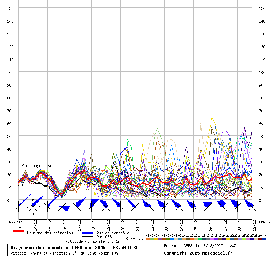Viewport: 270px width, 256px height.
Task: Click perturbation 30 blue color swatch
Action: point(264,239)
